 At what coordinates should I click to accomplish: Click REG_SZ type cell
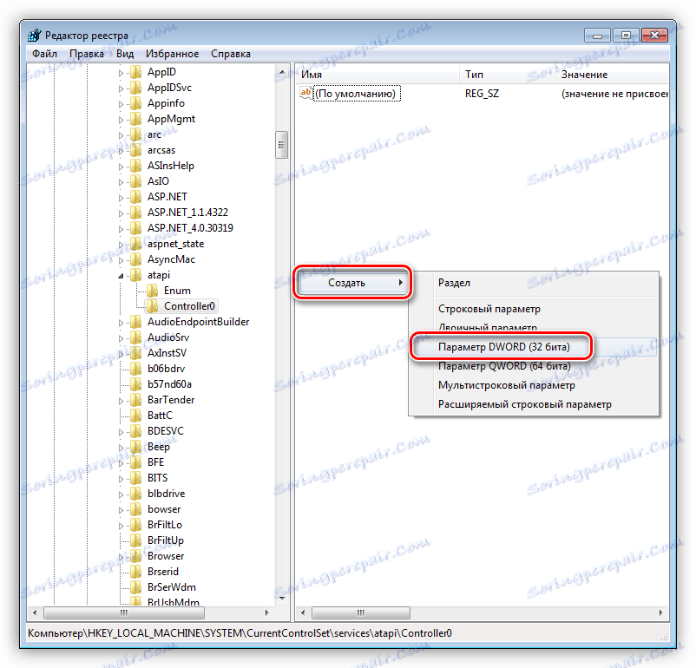[482, 94]
